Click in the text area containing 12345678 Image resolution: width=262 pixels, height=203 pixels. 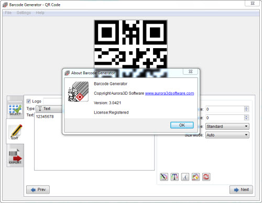tap(94, 142)
